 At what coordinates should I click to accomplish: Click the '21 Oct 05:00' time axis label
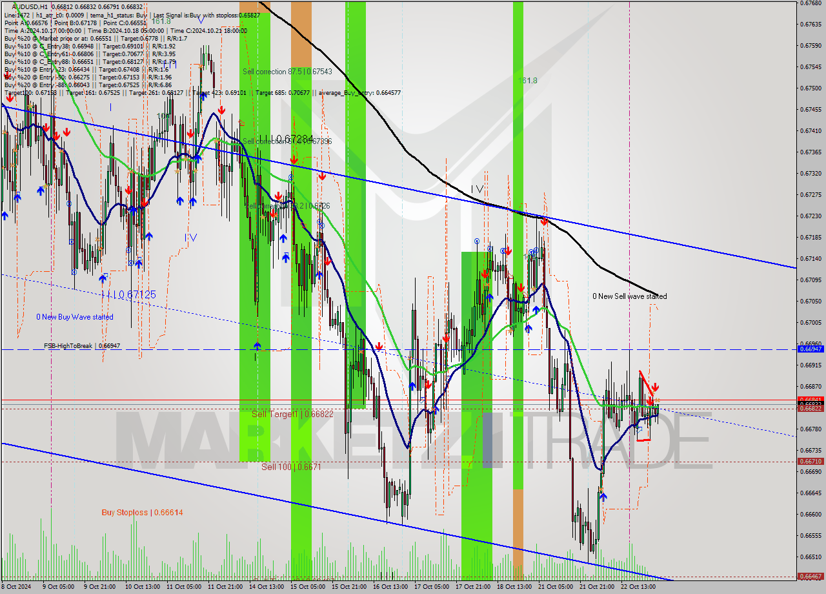(x=557, y=588)
